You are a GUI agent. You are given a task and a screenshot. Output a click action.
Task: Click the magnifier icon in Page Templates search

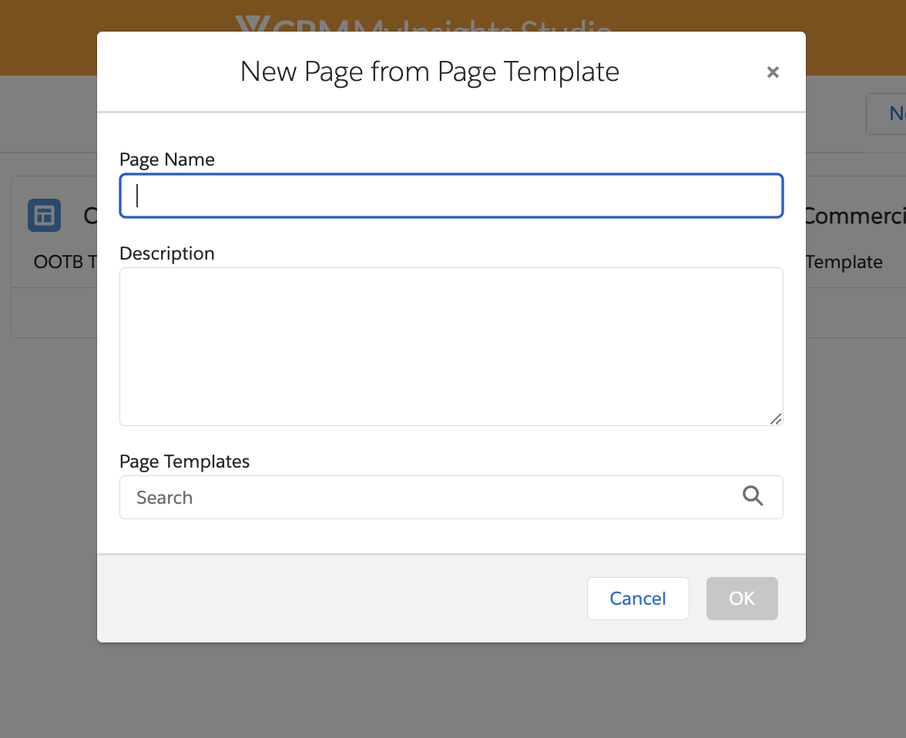753,497
